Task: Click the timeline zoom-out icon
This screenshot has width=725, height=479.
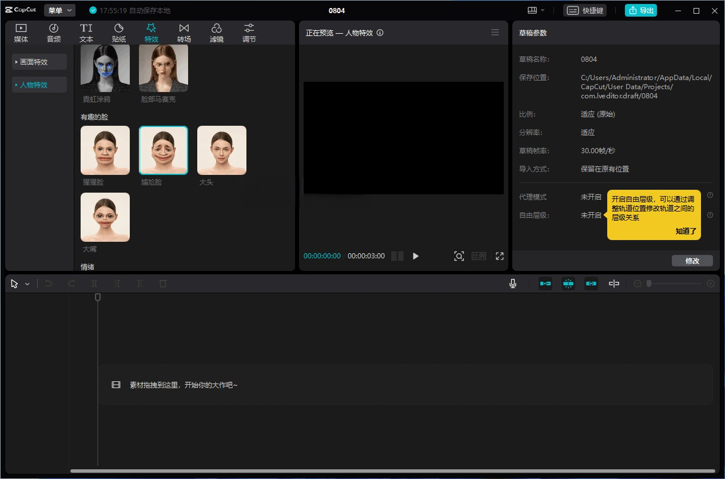Action: coord(638,284)
